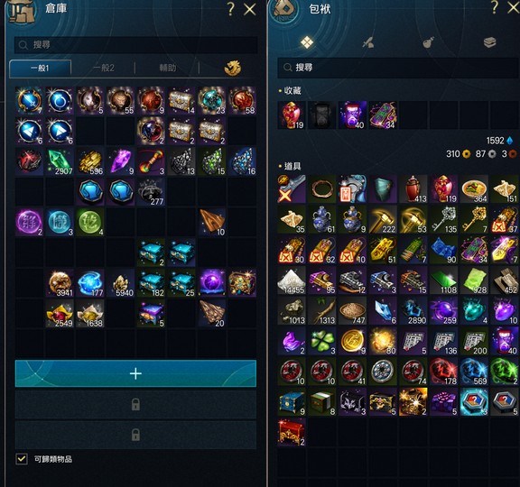Toggle the 可歸類物品 checkbox
520x487 pixels.
click(x=22, y=459)
